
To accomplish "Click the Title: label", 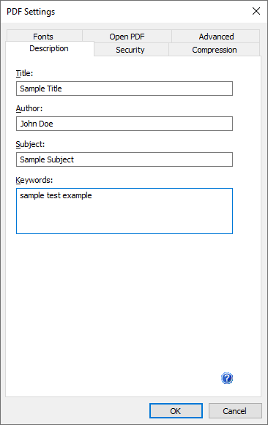I will (24, 73).
